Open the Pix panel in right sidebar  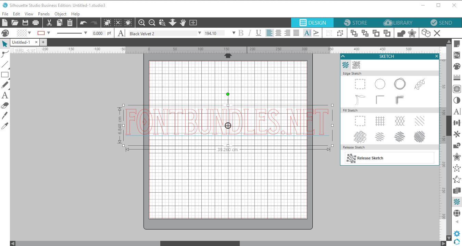(x=457, y=55)
